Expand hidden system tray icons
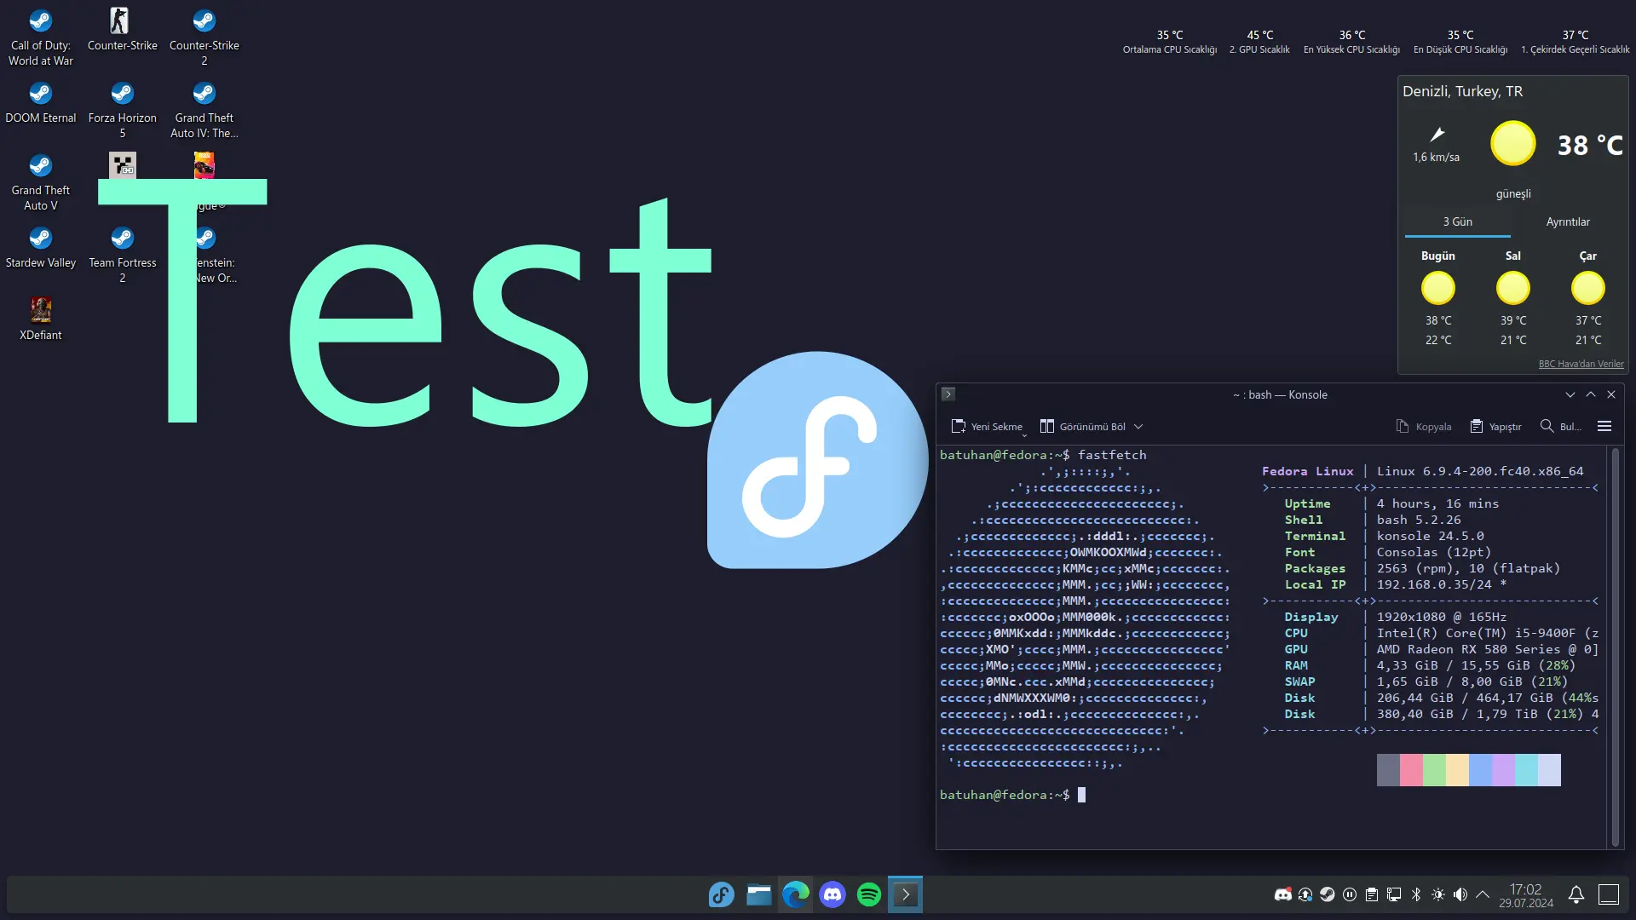 pos(1483,894)
